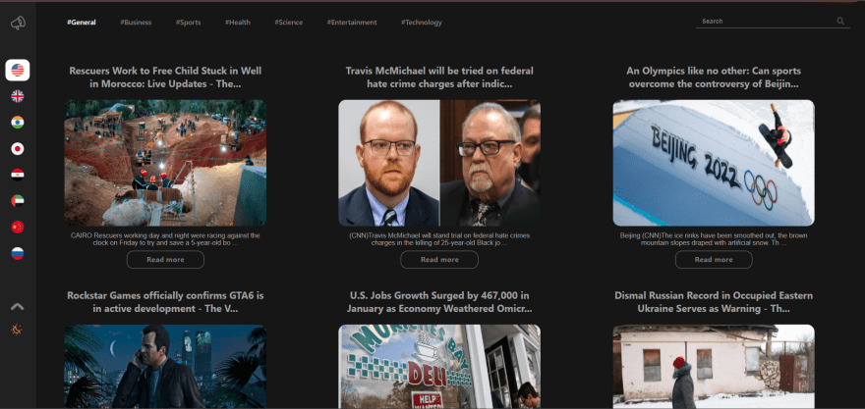
Task: Open the #Technology category tab
Action: tap(422, 23)
